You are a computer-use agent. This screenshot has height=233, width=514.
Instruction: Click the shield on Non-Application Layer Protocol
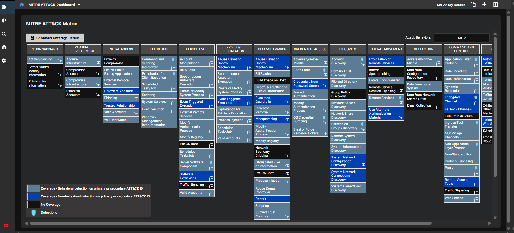tap(477, 144)
